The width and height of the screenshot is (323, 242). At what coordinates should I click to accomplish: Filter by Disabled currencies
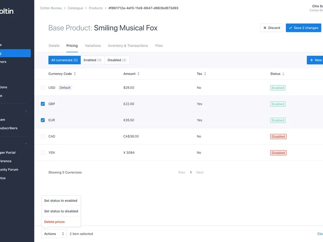click(117, 60)
